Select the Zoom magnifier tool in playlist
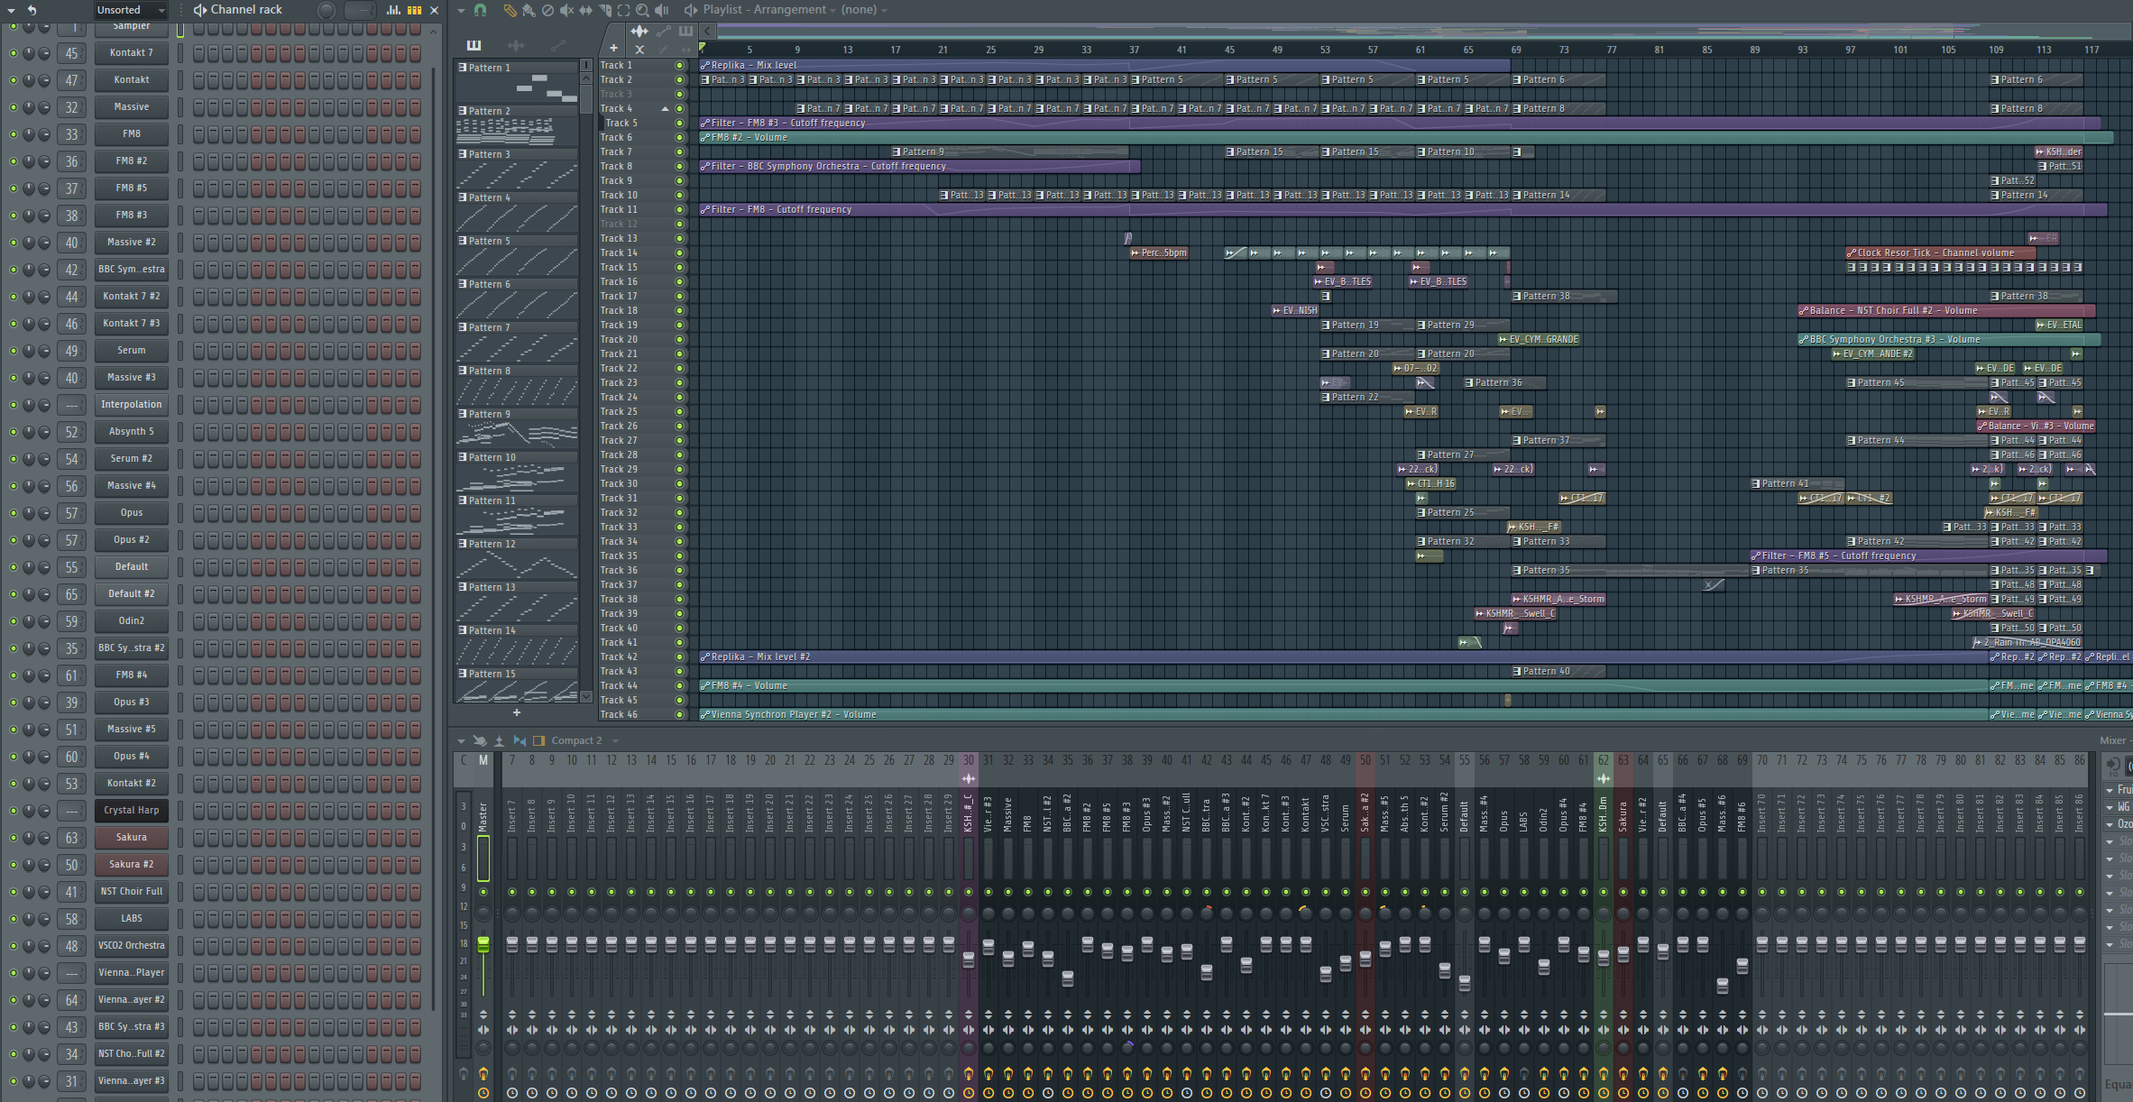This screenshot has width=2133, height=1102. tap(642, 10)
